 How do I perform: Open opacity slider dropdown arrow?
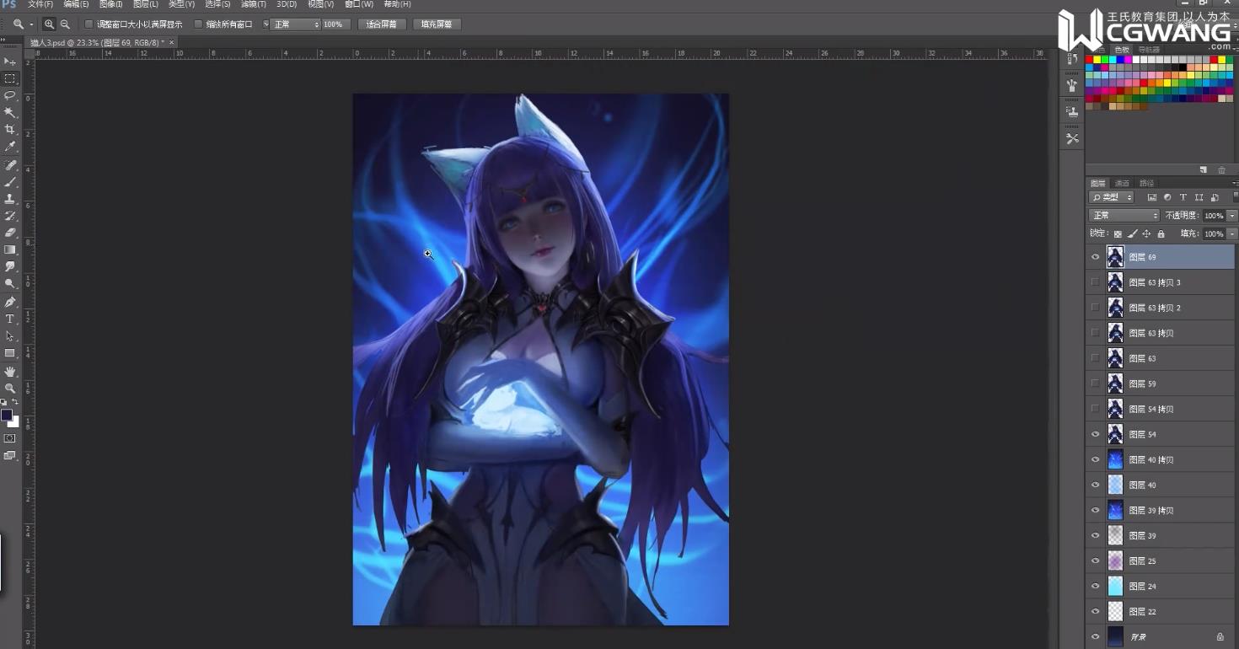[1232, 216]
